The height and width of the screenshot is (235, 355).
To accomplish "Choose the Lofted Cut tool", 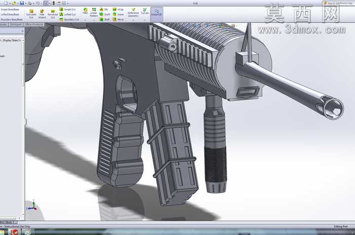I will click(x=67, y=15).
